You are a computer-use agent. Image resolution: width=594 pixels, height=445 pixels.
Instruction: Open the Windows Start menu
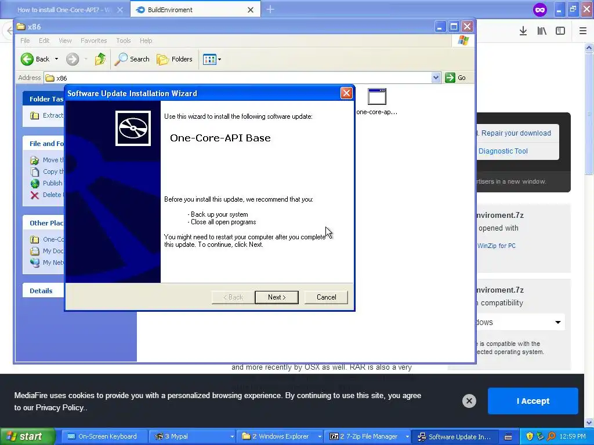[28, 437]
